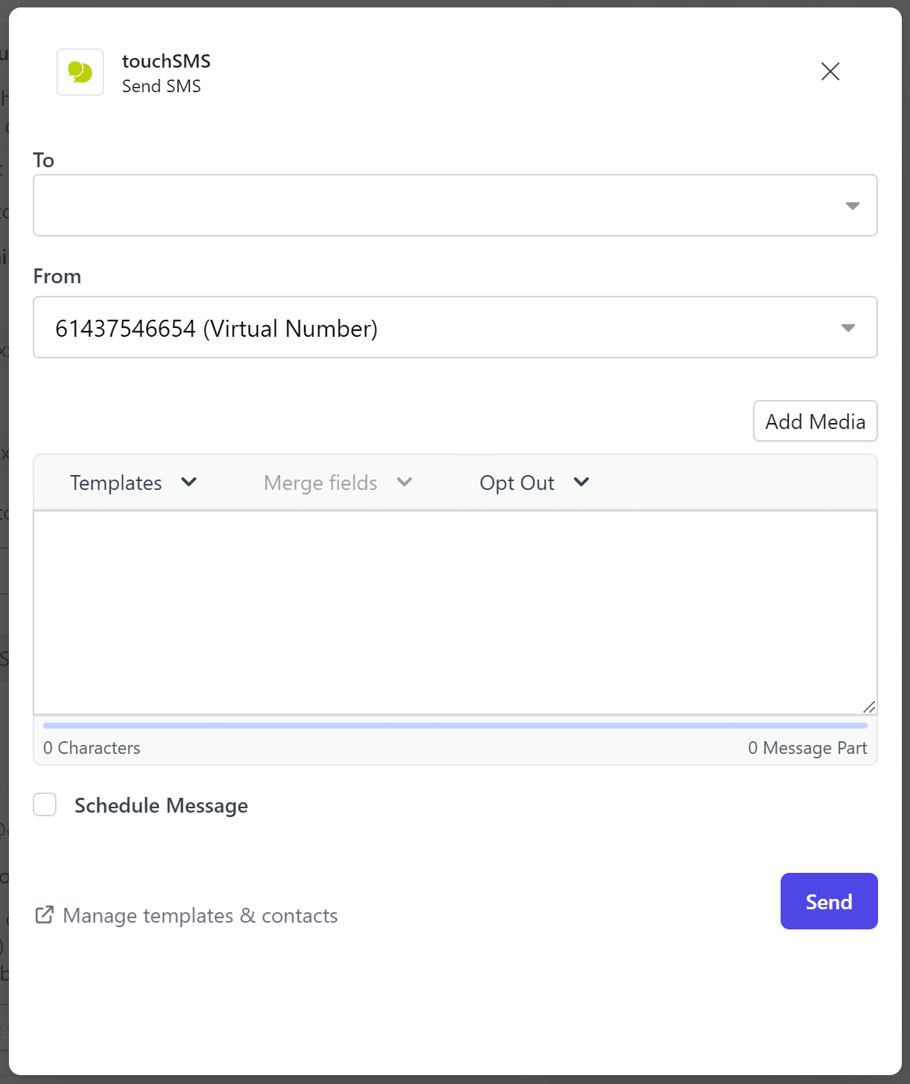Open the Templates menu
Image resolution: width=910 pixels, height=1084 pixels.
pyautogui.click(x=116, y=483)
